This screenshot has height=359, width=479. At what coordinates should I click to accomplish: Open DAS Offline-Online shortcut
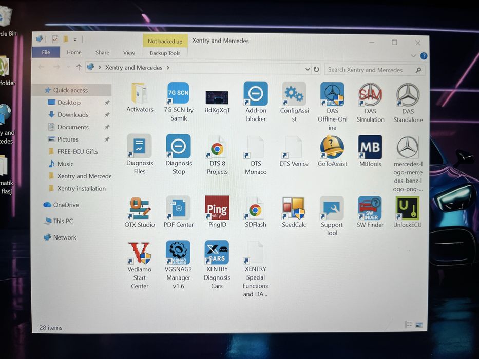coord(332,106)
